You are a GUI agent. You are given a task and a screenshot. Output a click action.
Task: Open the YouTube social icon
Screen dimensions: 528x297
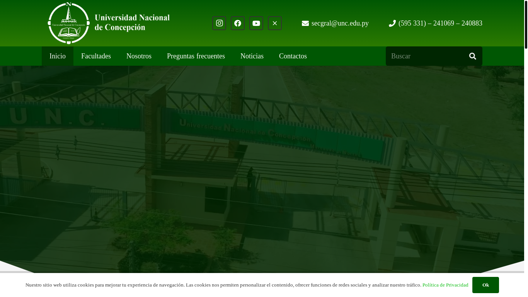(x=256, y=23)
